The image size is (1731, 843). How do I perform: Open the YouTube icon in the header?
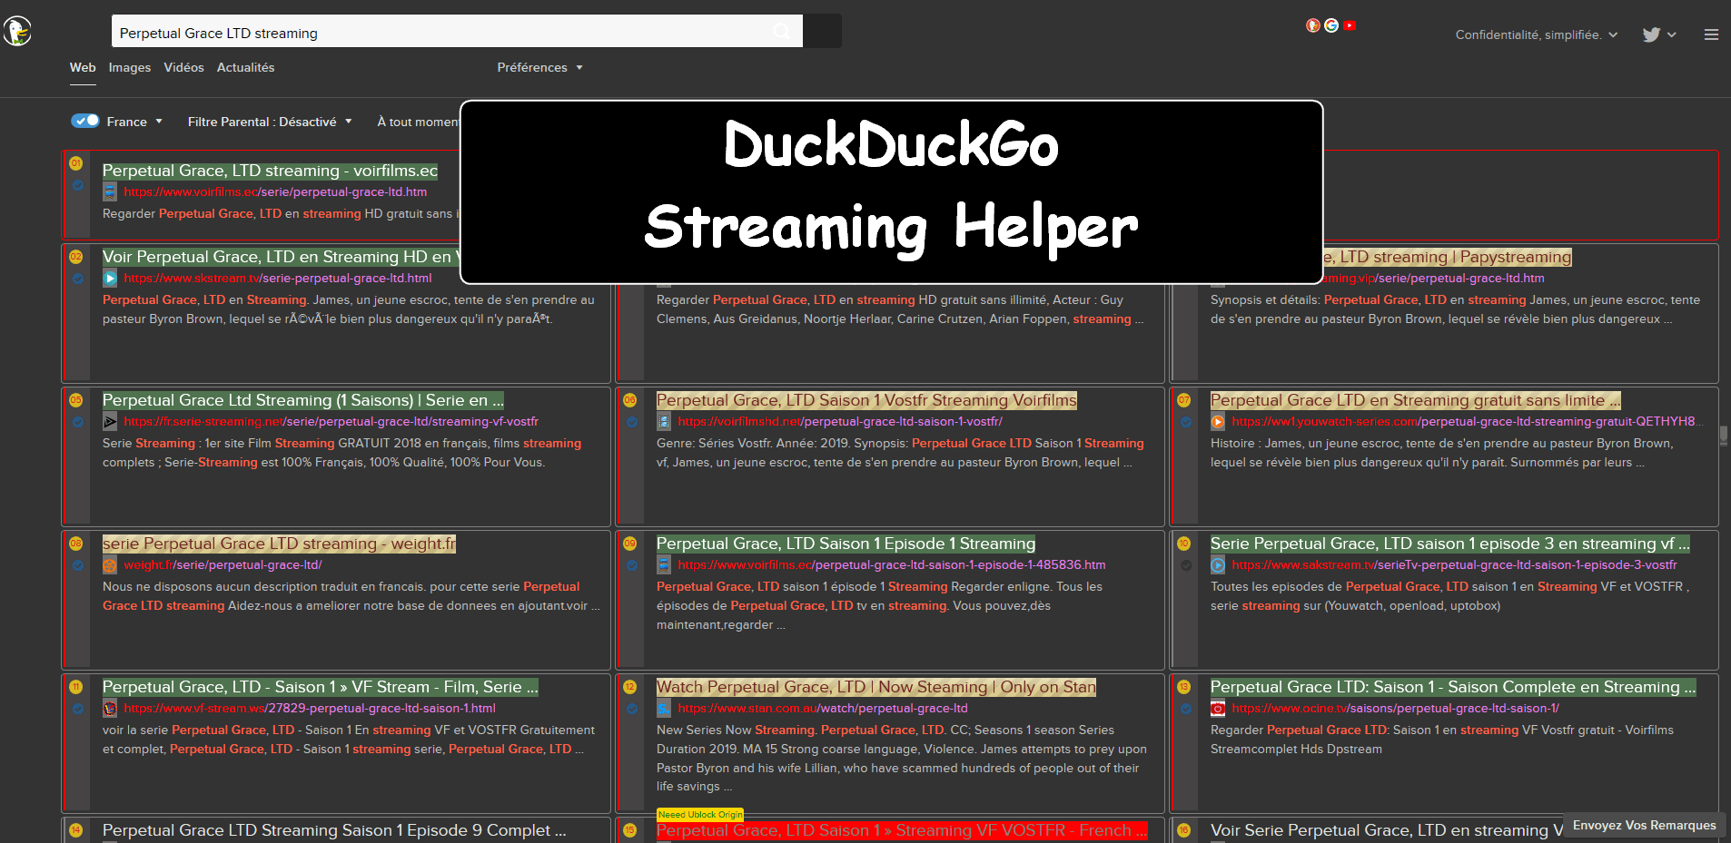1350,25
